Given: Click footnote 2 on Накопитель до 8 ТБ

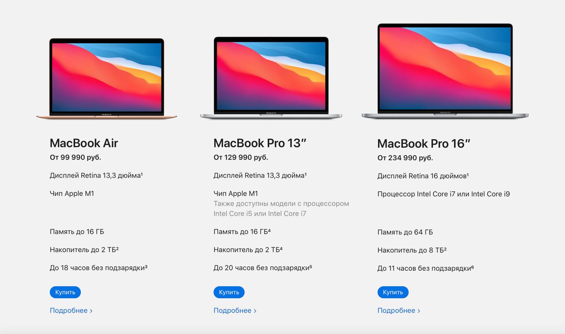Looking at the screenshot, I should [445, 249].
